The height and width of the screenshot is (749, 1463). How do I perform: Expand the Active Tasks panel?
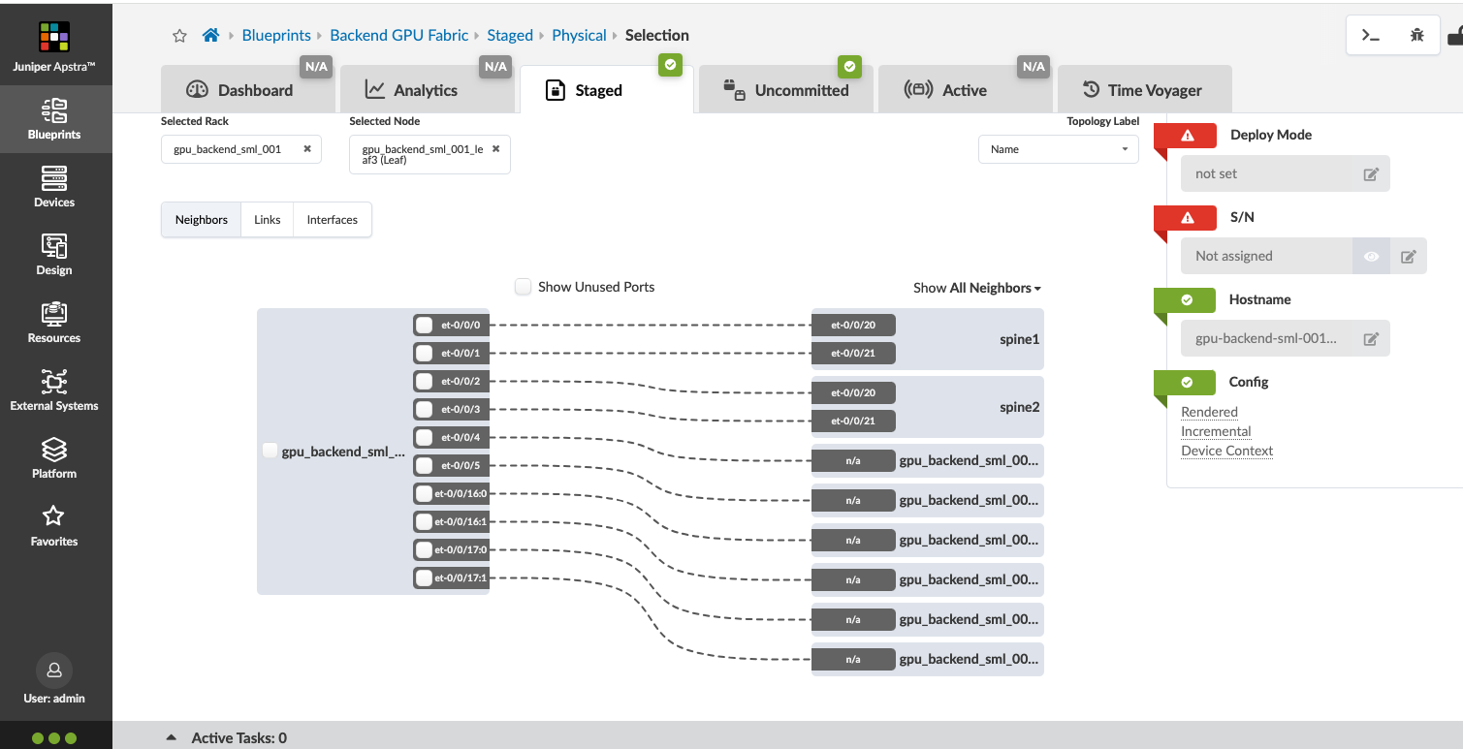(x=172, y=737)
